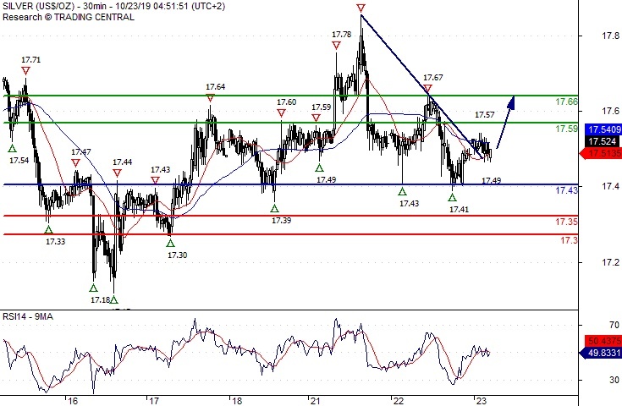Click the green triangle marker above 17.39 low

(274, 209)
